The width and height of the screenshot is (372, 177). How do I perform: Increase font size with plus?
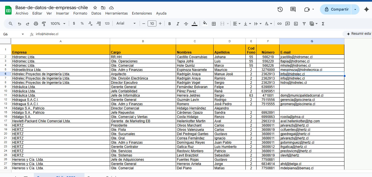(160, 24)
